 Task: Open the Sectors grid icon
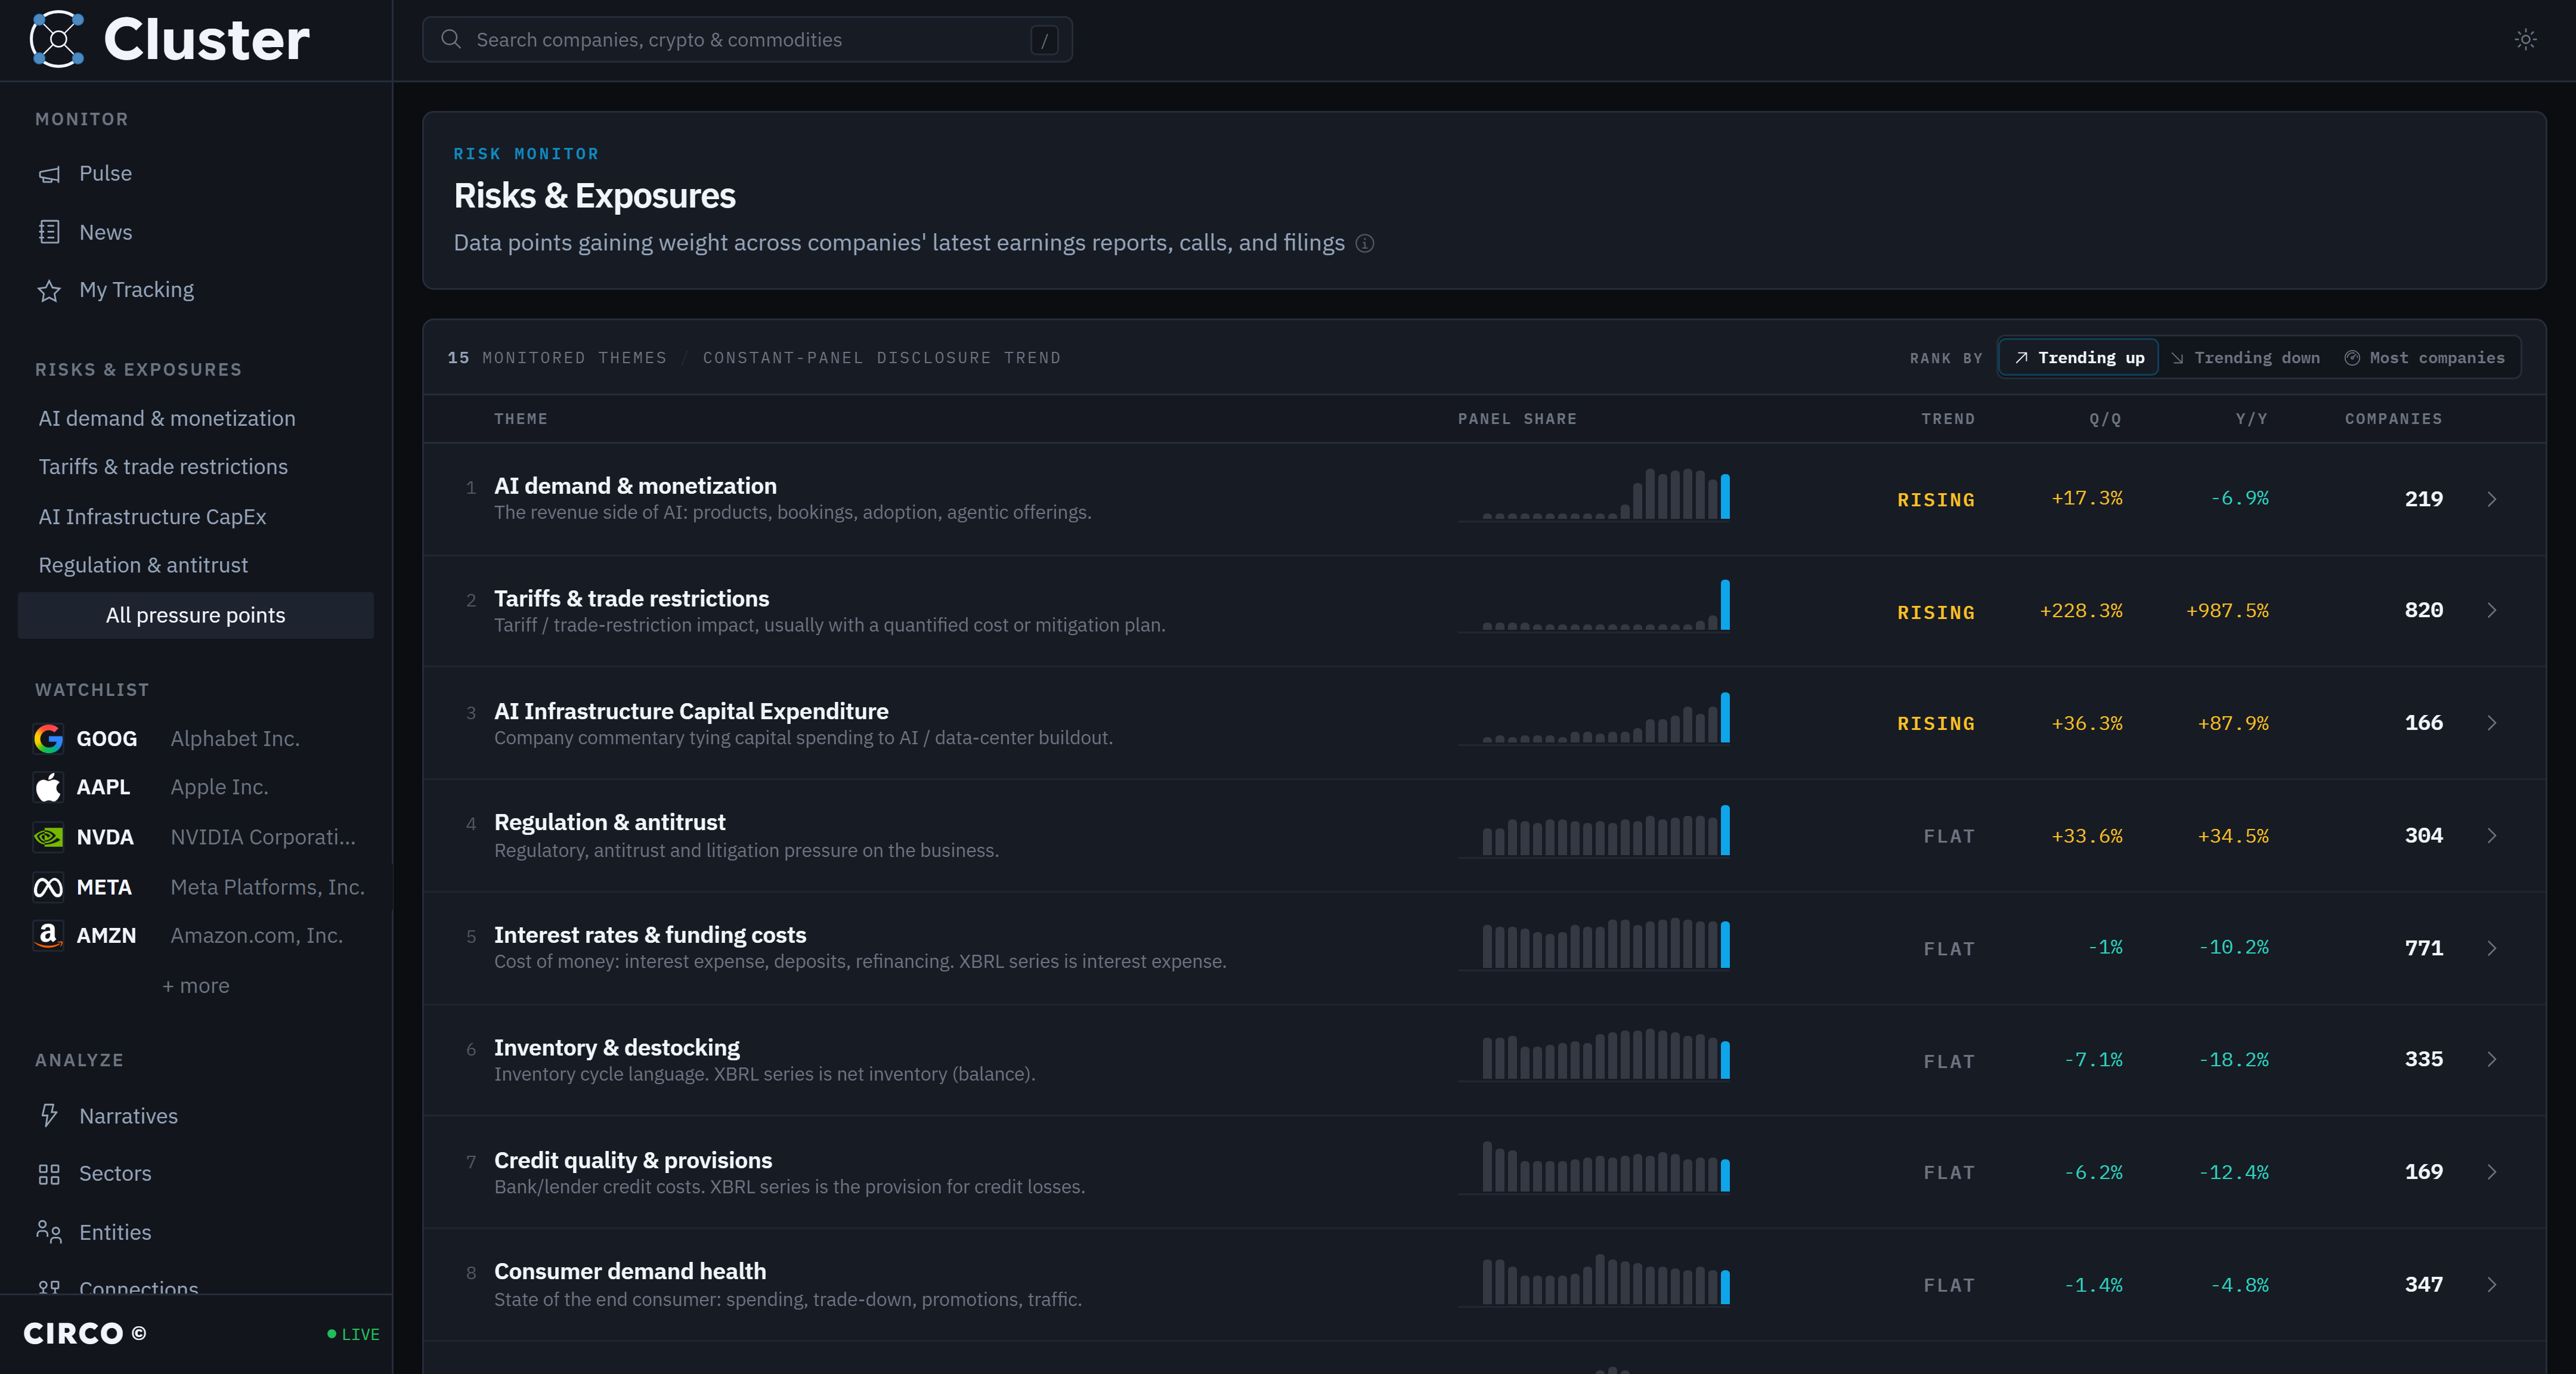pos(49,1174)
